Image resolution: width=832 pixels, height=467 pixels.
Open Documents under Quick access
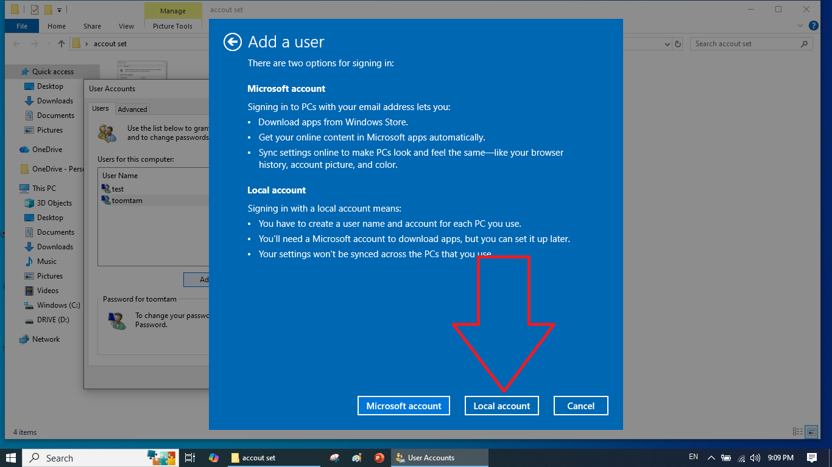pos(55,116)
